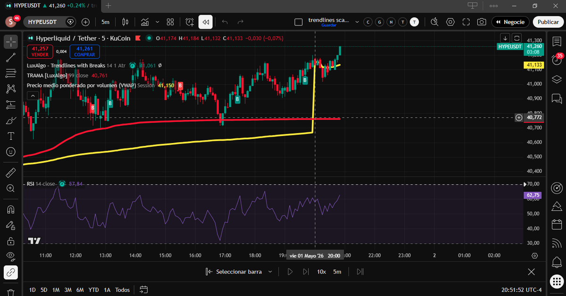Select the 1M date range

(56, 290)
